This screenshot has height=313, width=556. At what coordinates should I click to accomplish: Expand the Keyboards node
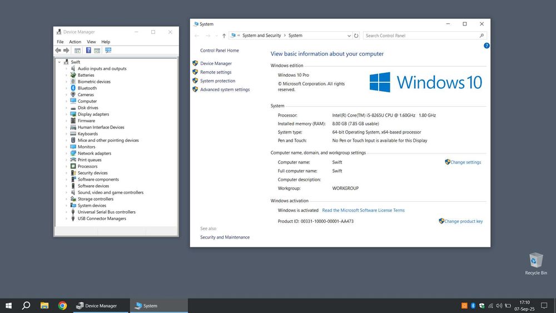click(x=66, y=134)
